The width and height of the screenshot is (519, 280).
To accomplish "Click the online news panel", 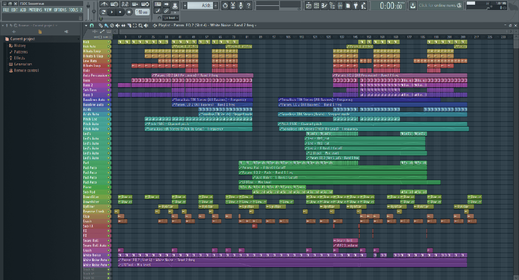I will (x=440, y=5).
